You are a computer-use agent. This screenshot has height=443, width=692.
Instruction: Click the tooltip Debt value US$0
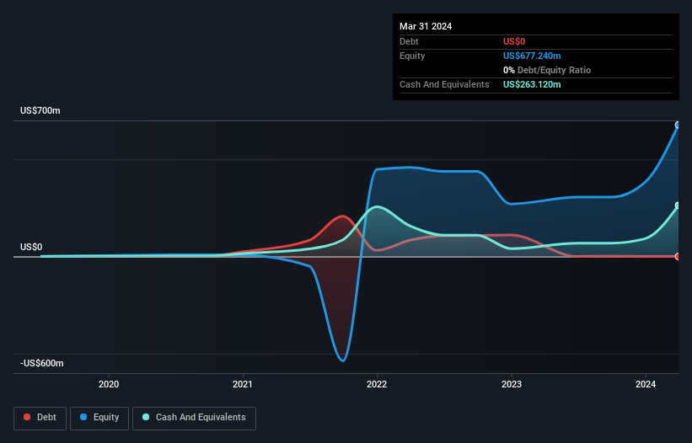[x=514, y=41]
